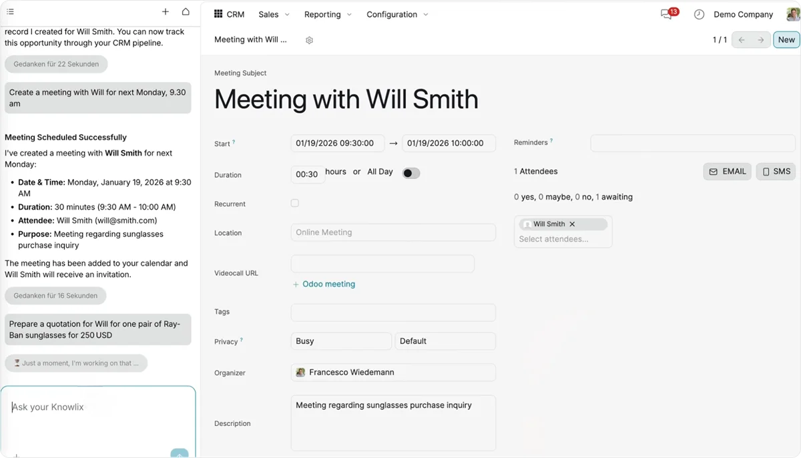Expand the Reporting menu
The width and height of the screenshot is (801, 458).
(328, 14)
